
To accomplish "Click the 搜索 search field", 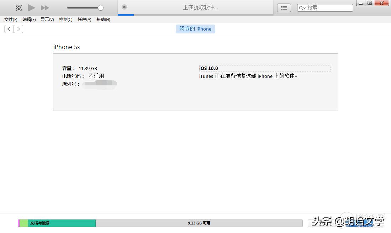I will (325, 8).
